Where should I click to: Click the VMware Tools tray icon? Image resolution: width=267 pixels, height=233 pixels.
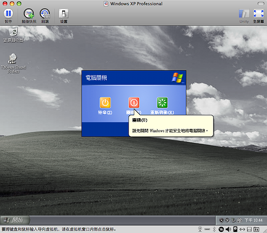pyautogui.click(x=240, y=220)
